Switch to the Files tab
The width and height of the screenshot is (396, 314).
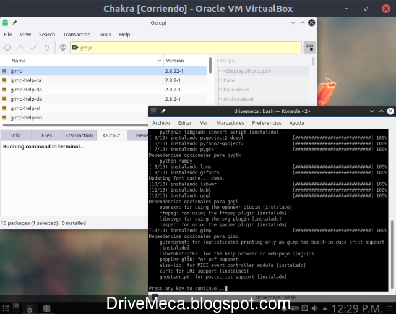[47, 135]
